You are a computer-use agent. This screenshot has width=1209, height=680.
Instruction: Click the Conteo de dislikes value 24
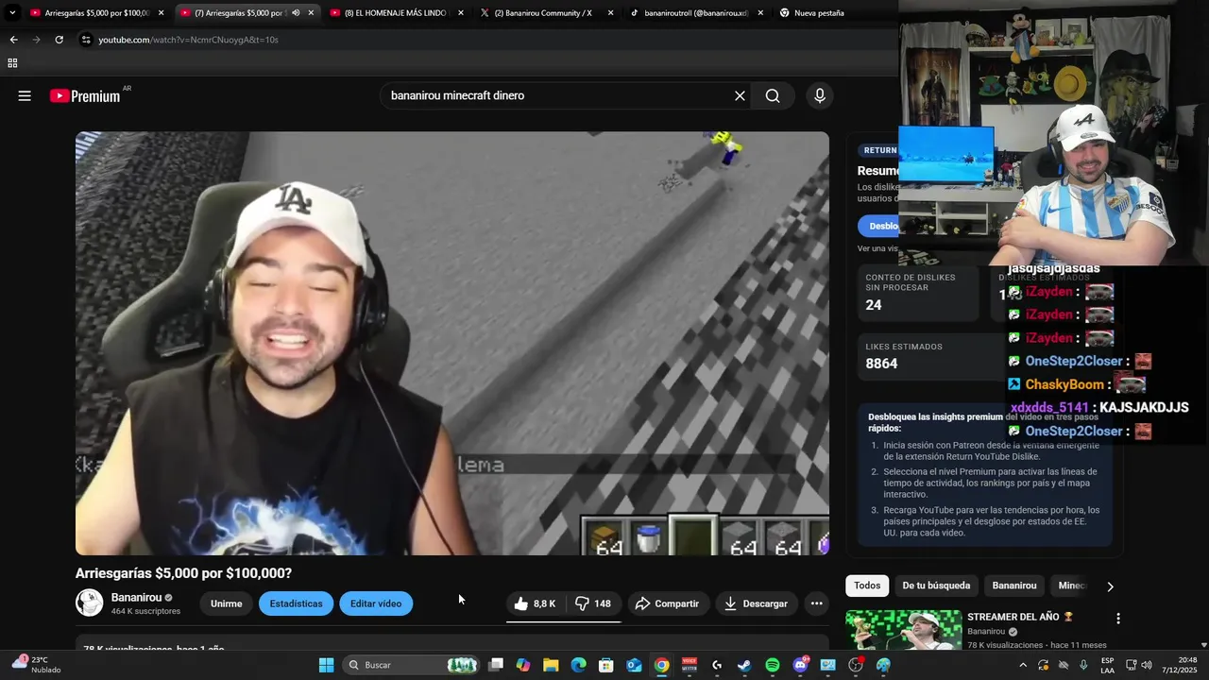[874, 305]
